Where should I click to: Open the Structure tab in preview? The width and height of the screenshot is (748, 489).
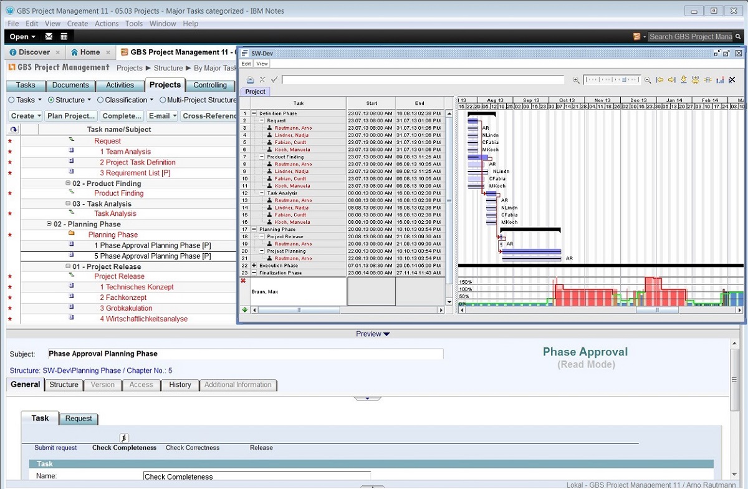click(x=64, y=385)
